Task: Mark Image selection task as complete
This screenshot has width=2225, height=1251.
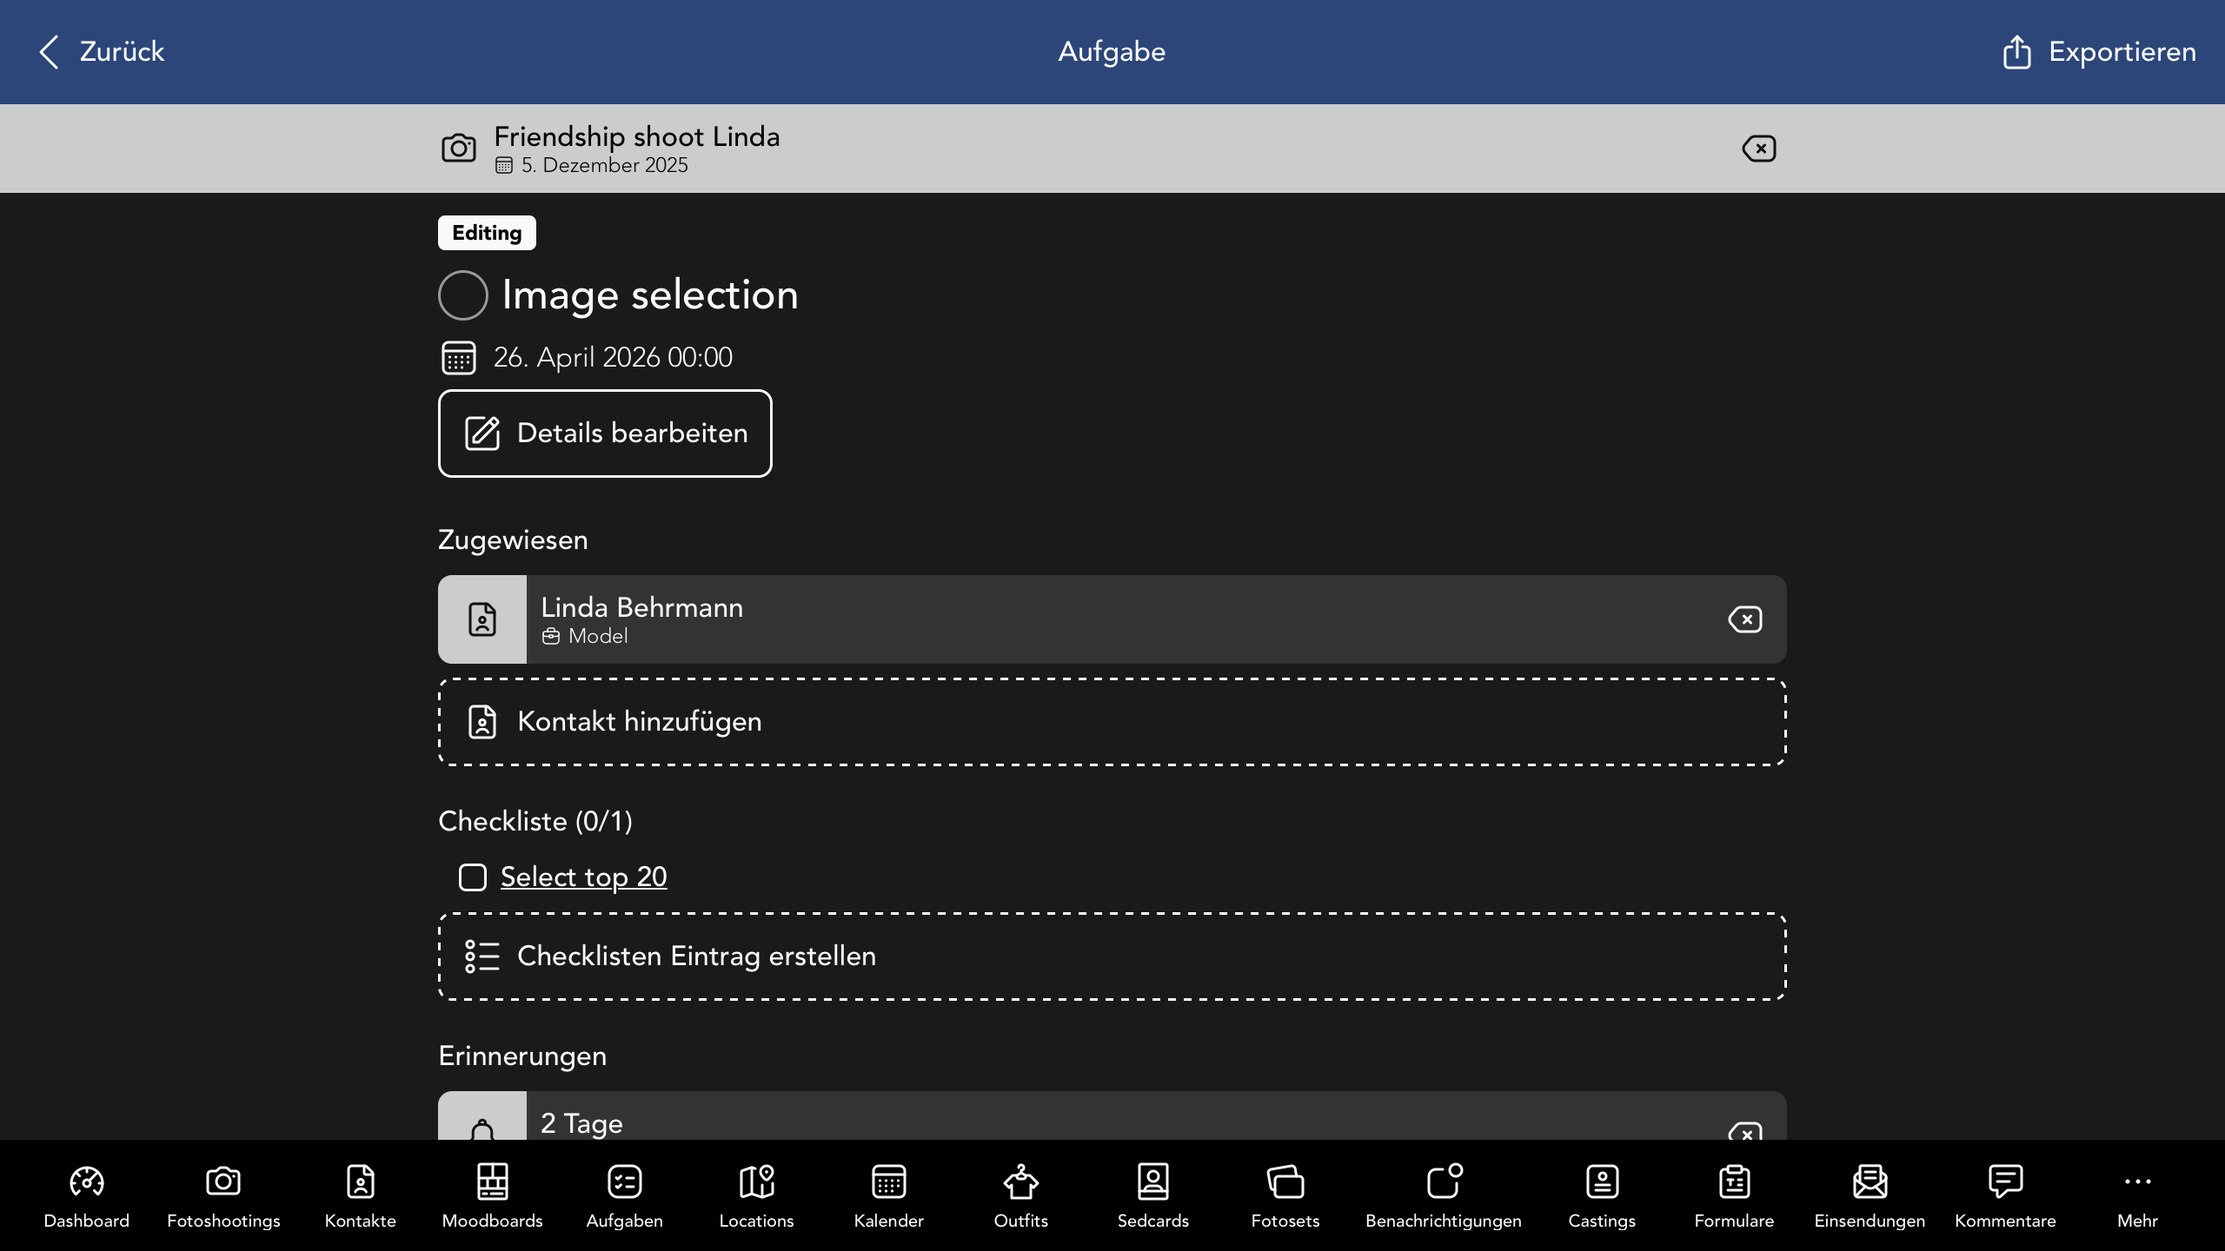Action: (x=462, y=295)
